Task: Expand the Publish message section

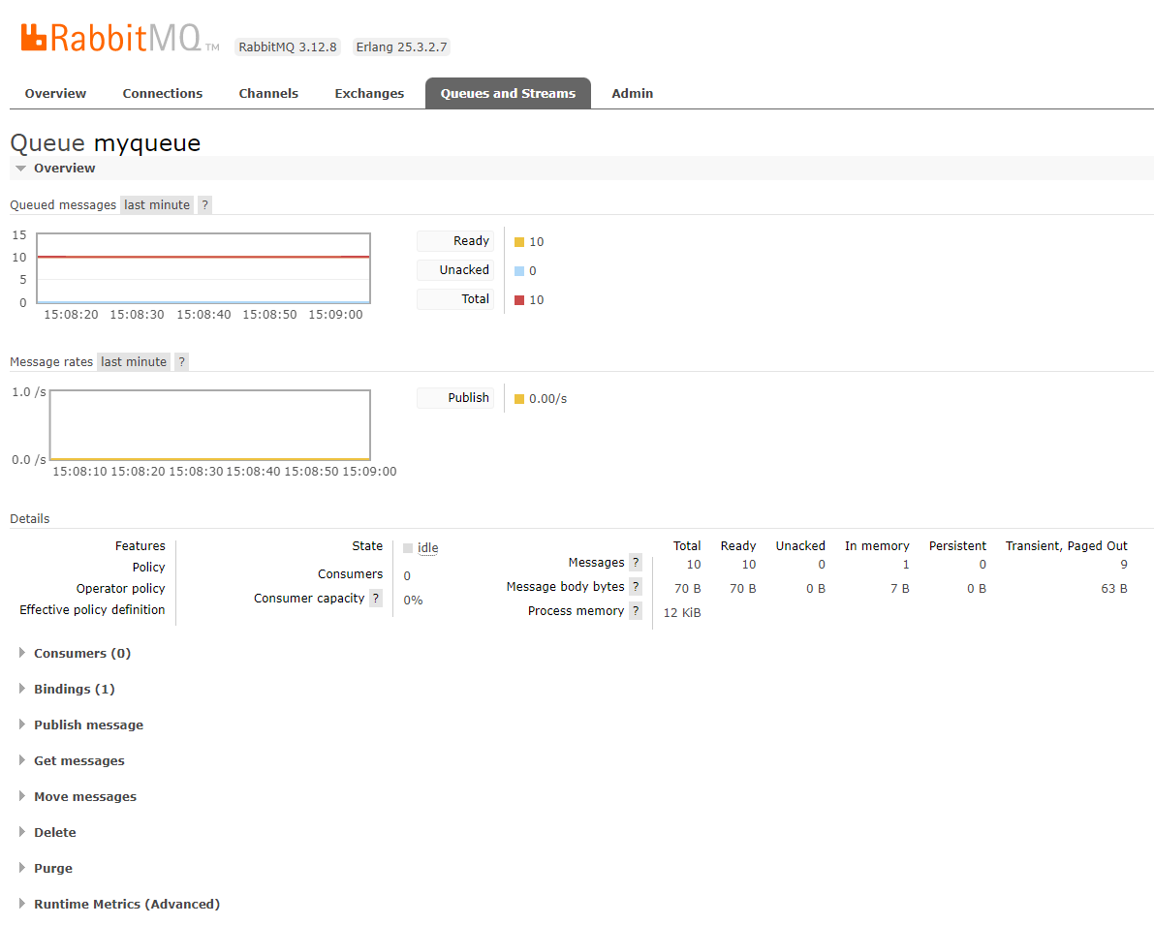Action: coord(88,725)
